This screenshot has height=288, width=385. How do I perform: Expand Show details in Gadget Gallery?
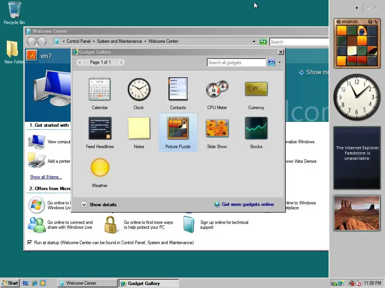[99, 204]
